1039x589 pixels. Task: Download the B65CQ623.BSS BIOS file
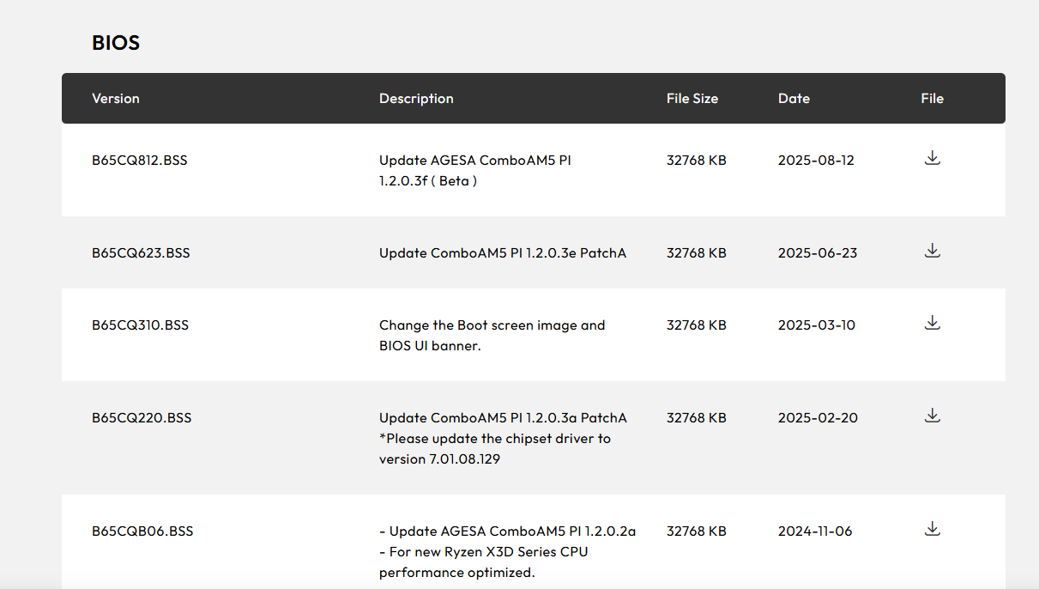933,251
